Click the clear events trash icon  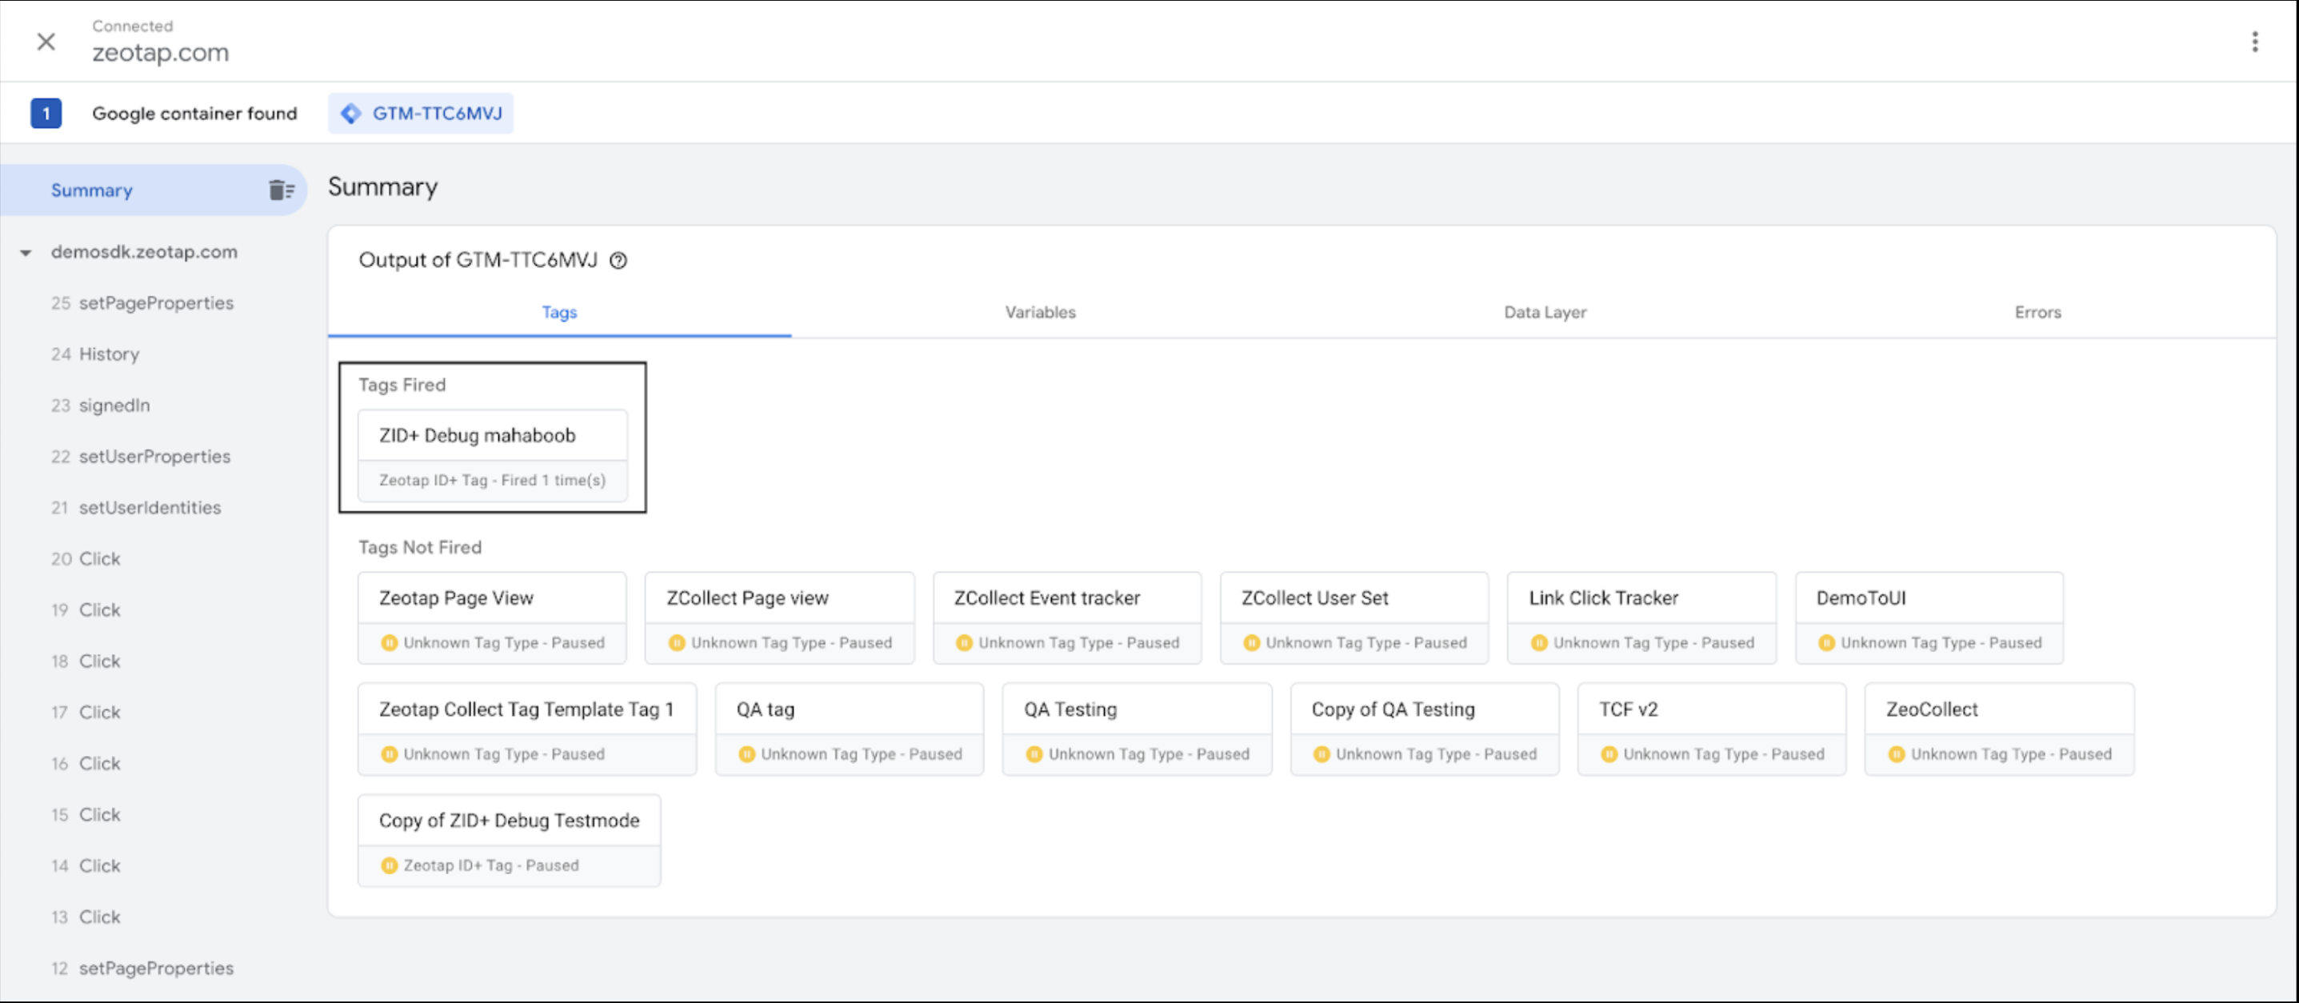pyautogui.click(x=281, y=190)
